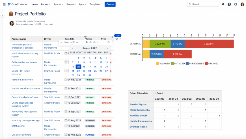Collapse the Count column in pivot table

[155, 93]
